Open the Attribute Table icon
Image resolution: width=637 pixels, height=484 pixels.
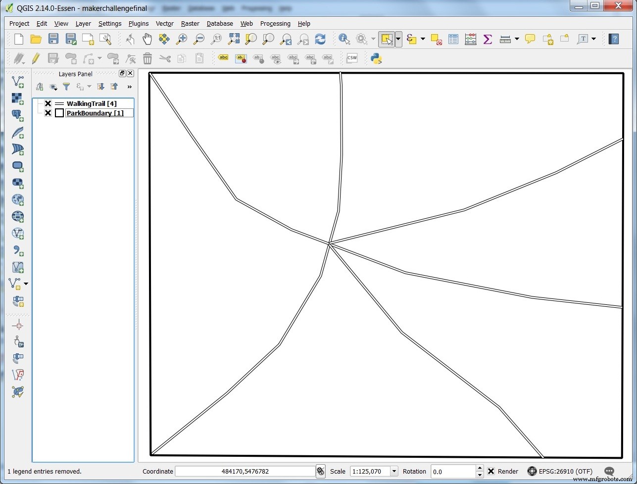point(453,39)
